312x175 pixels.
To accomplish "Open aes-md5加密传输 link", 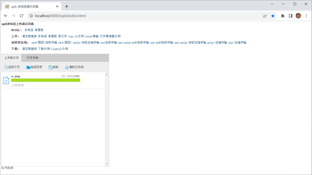I will 161,42.
